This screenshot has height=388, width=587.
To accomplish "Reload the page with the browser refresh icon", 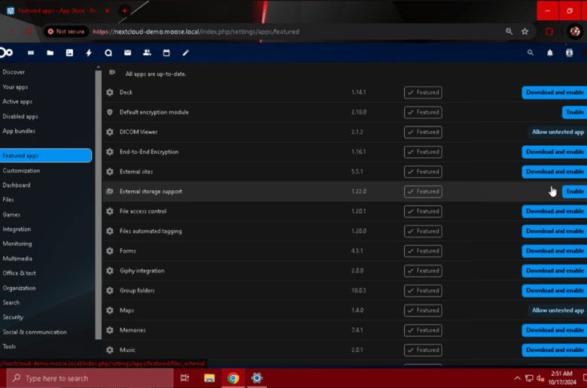I will point(29,32).
